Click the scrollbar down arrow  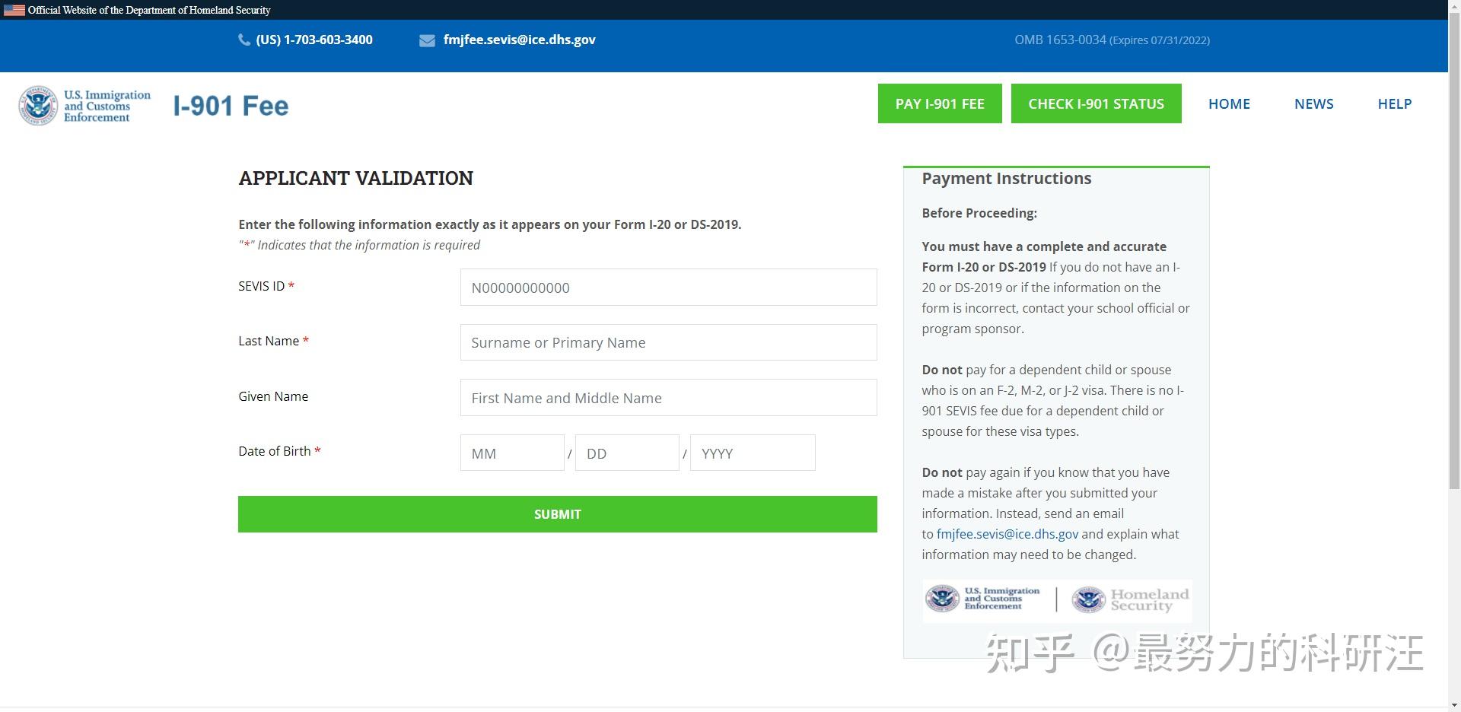(x=1454, y=705)
